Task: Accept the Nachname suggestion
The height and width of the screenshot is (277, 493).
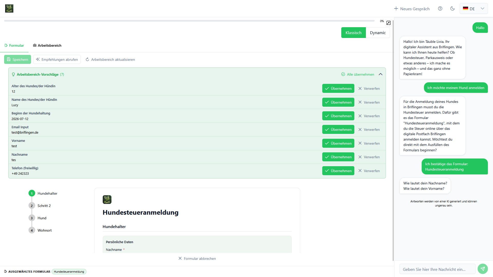Action: coord(338,157)
